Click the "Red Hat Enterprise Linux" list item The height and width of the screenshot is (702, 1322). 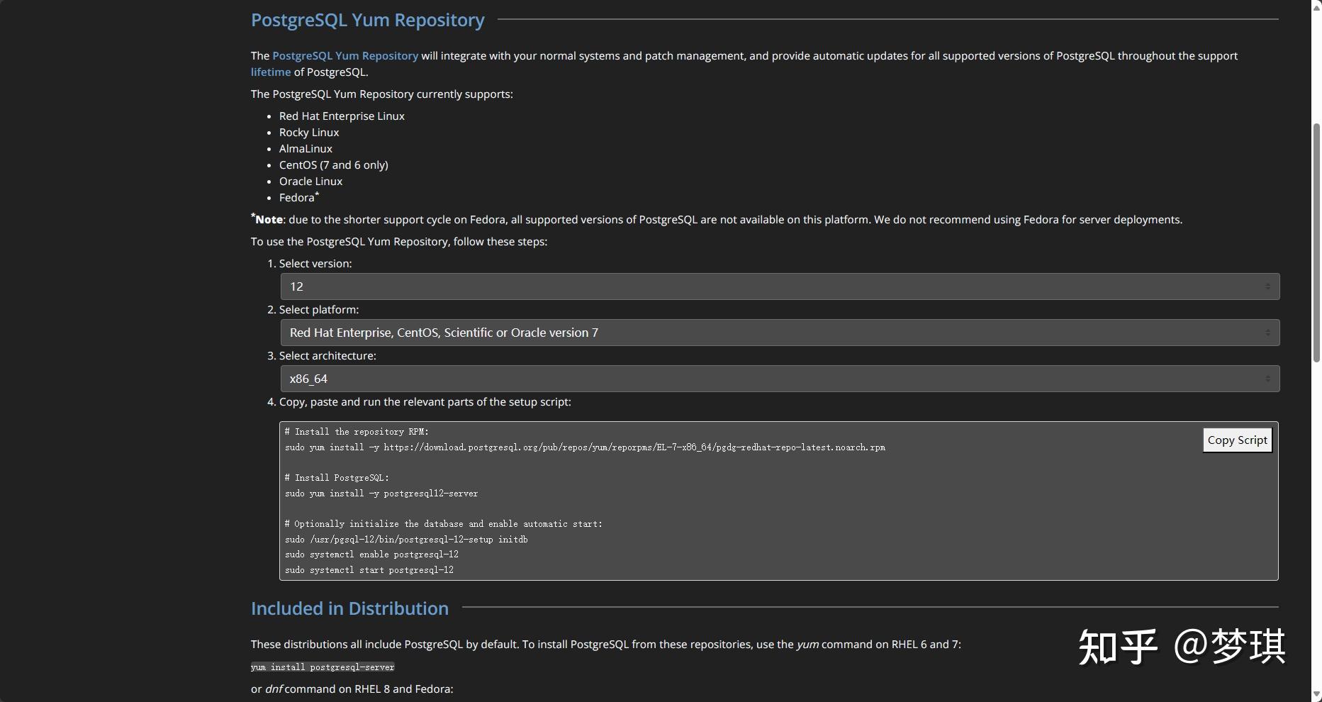[x=342, y=116]
